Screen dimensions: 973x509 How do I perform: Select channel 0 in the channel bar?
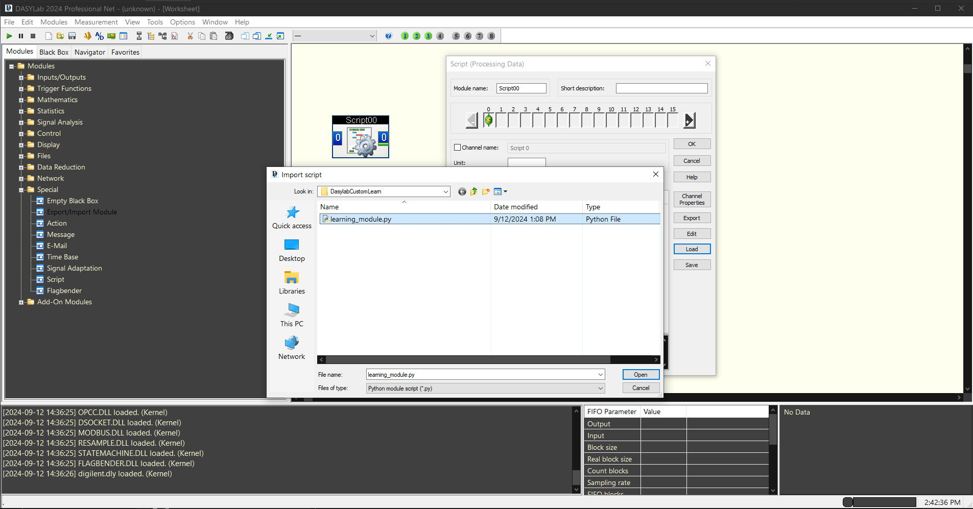click(489, 120)
